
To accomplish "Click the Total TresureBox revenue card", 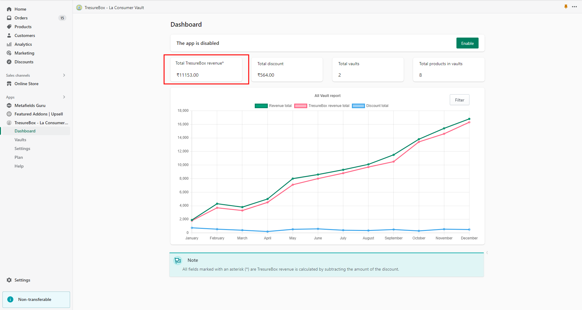I will click(x=206, y=69).
